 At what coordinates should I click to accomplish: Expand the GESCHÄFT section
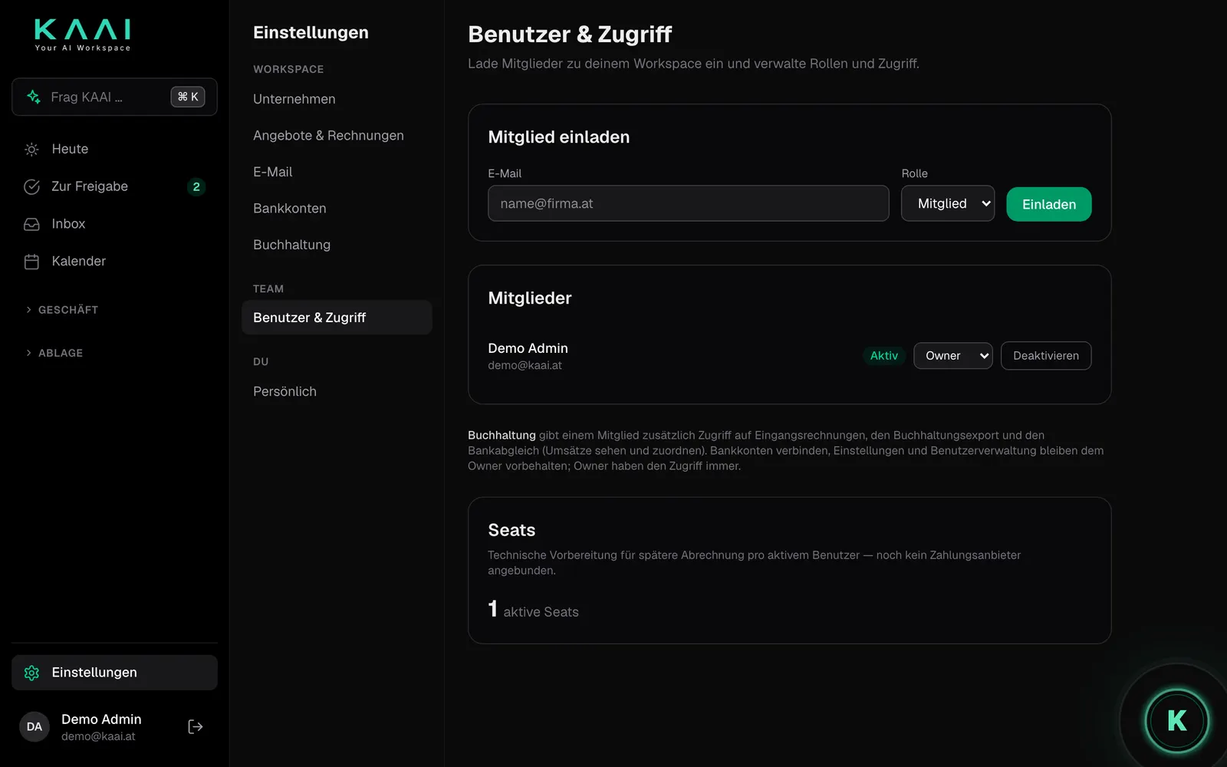coord(62,310)
